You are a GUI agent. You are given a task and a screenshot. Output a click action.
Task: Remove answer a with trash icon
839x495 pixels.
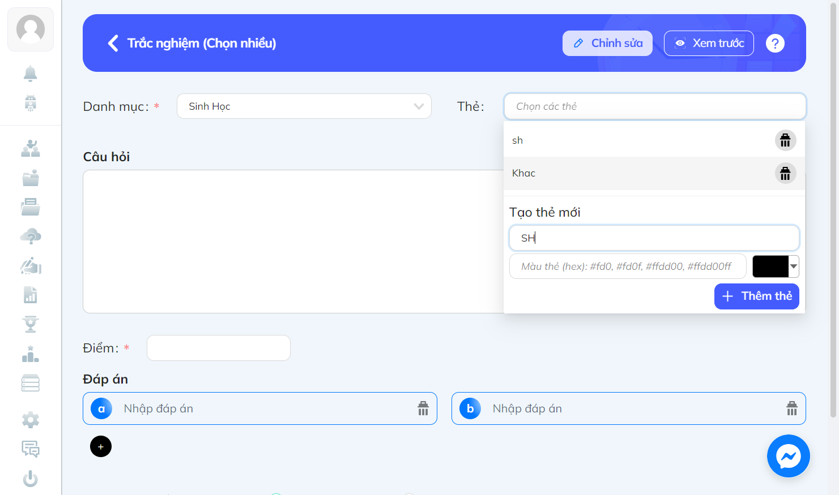(423, 408)
